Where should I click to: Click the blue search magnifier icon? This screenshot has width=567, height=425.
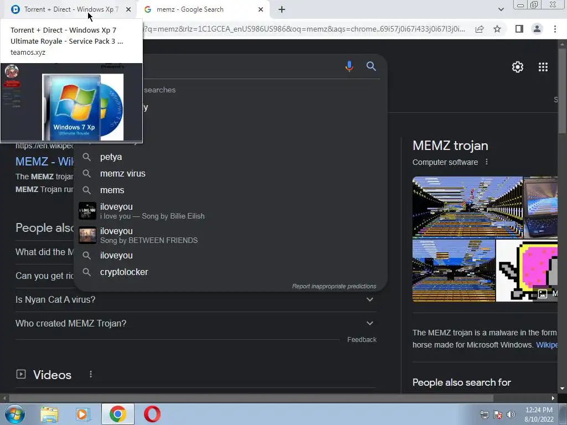(x=371, y=66)
